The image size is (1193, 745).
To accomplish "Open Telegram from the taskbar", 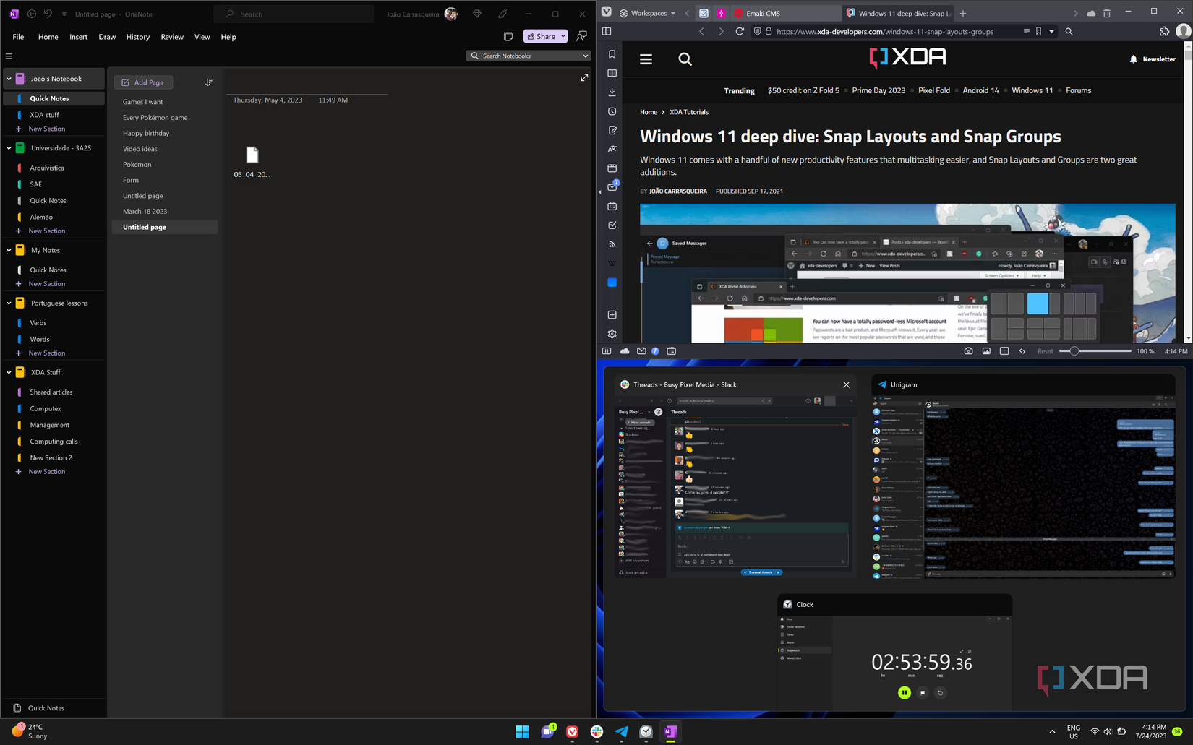I will pyautogui.click(x=621, y=732).
